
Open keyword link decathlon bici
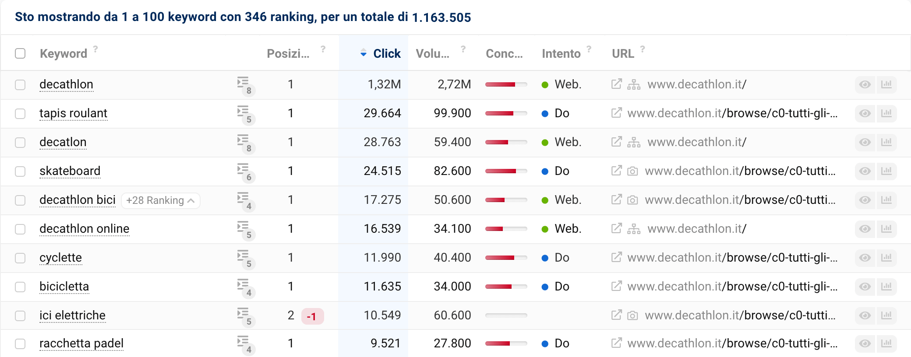pyautogui.click(x=78, y=200)
